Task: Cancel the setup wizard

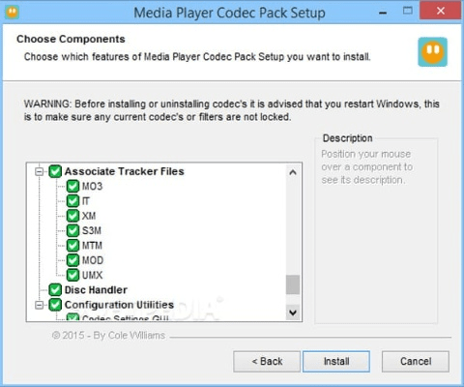Action: click(416, 362)
